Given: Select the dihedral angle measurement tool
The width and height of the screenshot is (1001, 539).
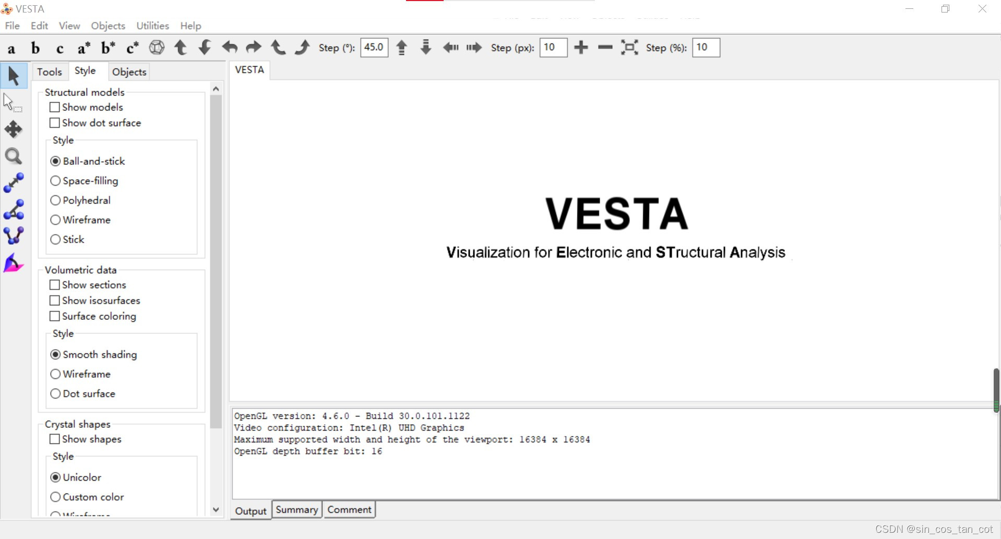Looking at the screenshot, I should point(14,236).
